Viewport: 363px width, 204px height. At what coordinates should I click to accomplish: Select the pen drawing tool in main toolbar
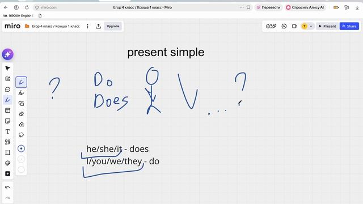pos(7,100)
